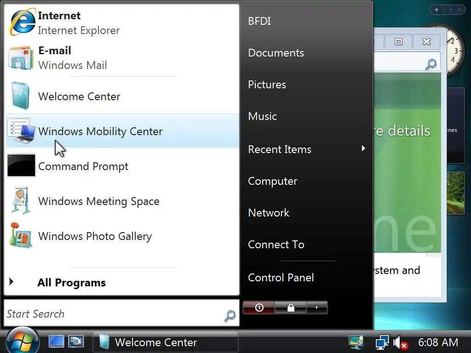
Task: Open Pictures from Start menu
Action: pos(267,85)
